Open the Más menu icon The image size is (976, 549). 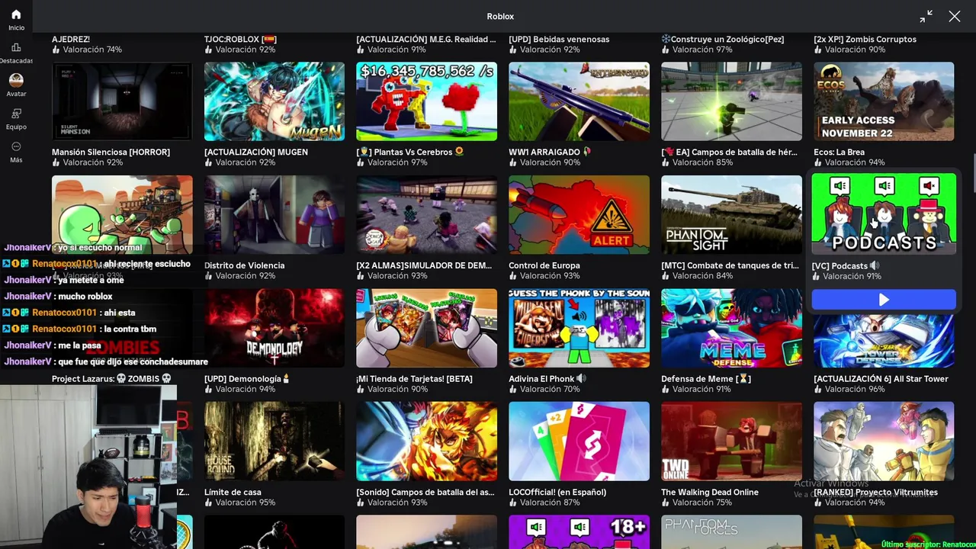(x=16, y=146)
